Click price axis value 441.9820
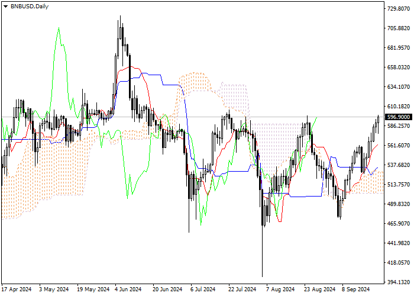The width and height of the screenshot is (414, 296). [x=399, y=243]
